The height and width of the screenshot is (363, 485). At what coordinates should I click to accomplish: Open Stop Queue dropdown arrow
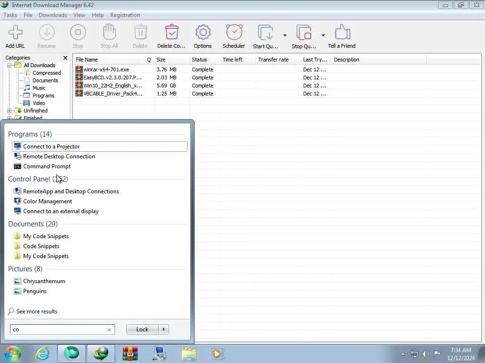pos(323,35)
